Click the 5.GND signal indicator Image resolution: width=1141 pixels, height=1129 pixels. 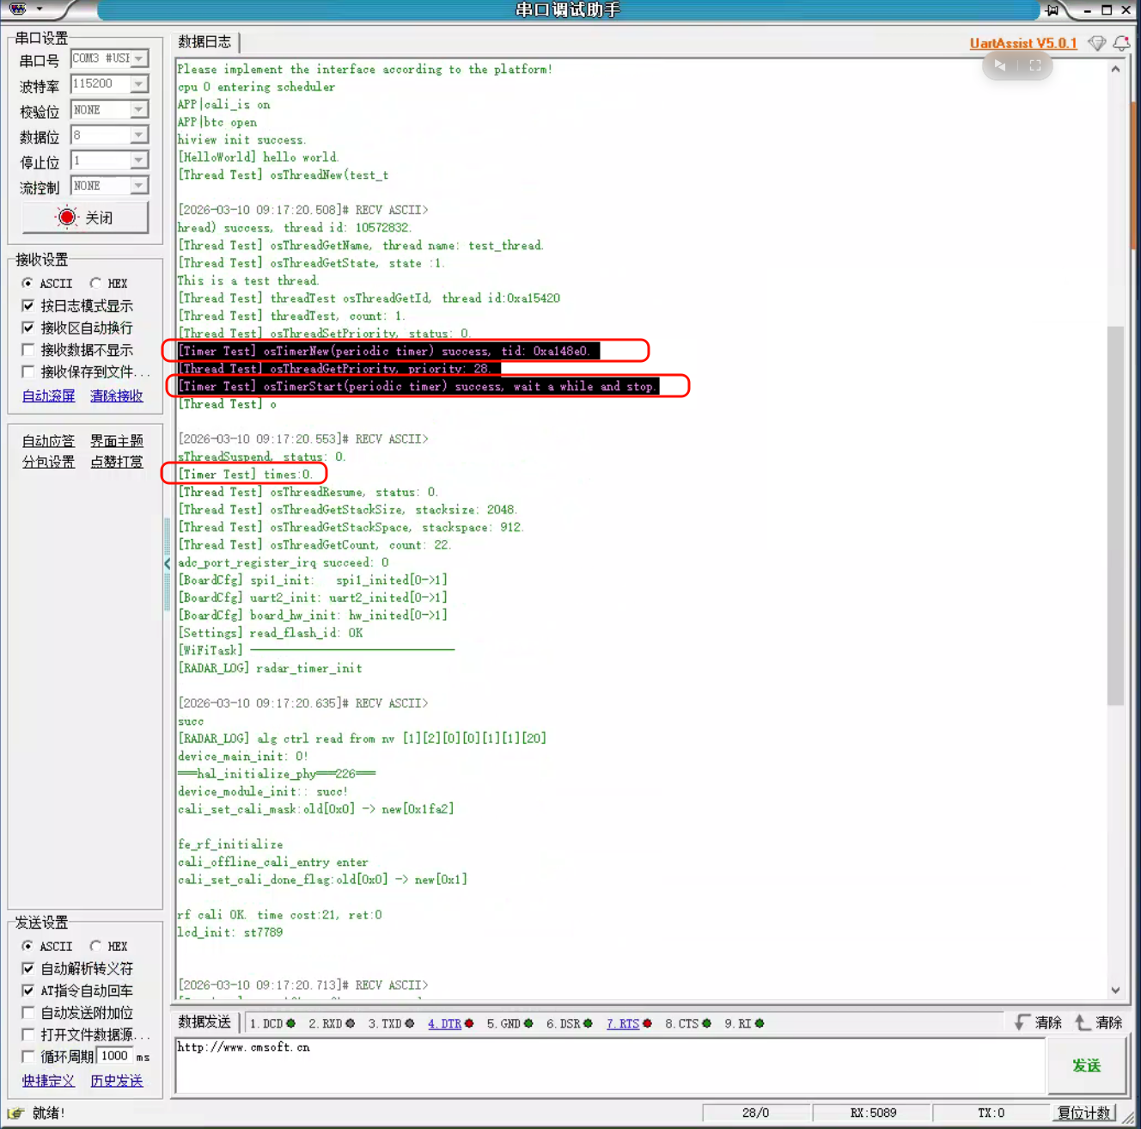pos(509,1023)
